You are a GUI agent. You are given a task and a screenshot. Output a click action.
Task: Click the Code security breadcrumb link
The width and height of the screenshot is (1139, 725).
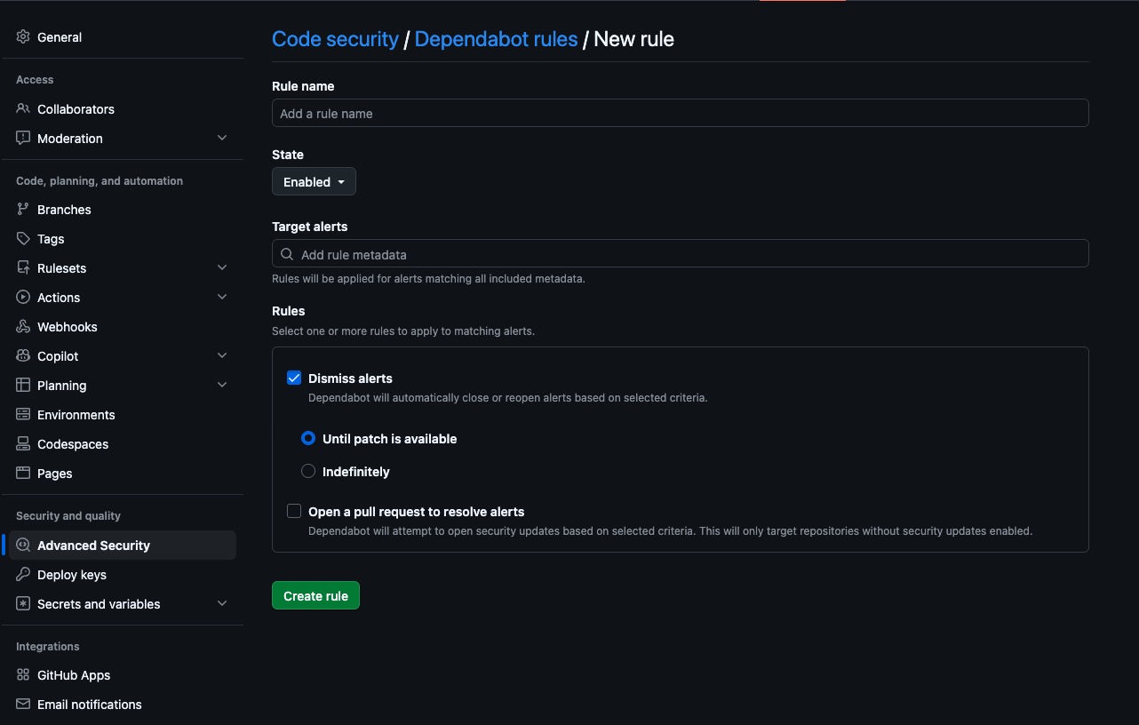[335, 39]
